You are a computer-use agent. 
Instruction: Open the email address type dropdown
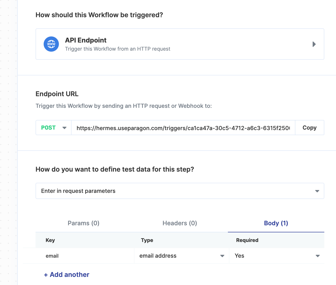coord(182,256)
